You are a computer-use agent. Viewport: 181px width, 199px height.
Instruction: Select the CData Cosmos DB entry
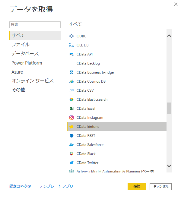pos(117,81)
